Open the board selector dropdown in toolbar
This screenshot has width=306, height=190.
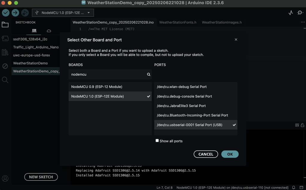(63, 13)
